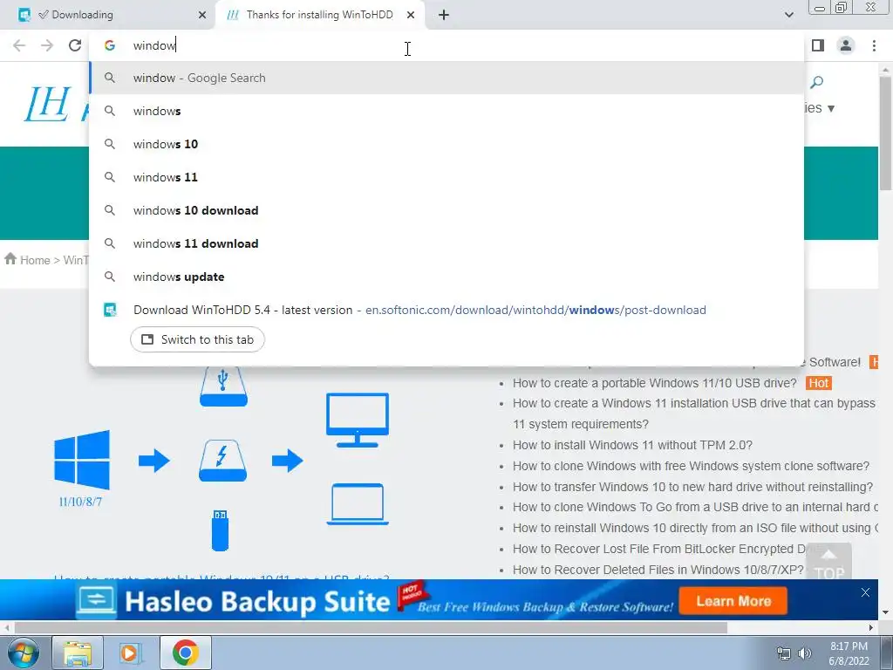The image size is (893, 670).
Task: Close the Thanks for installing WinToHDD tab
Action: [x=411, y=16]
